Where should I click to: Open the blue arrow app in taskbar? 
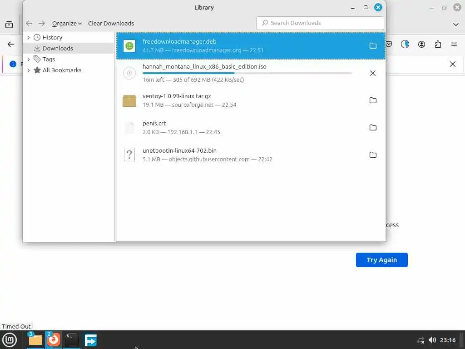[90, 340]
